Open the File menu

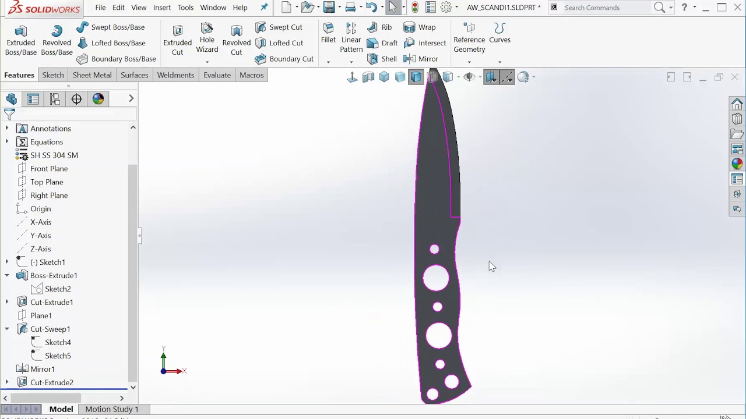coord(100,8)
